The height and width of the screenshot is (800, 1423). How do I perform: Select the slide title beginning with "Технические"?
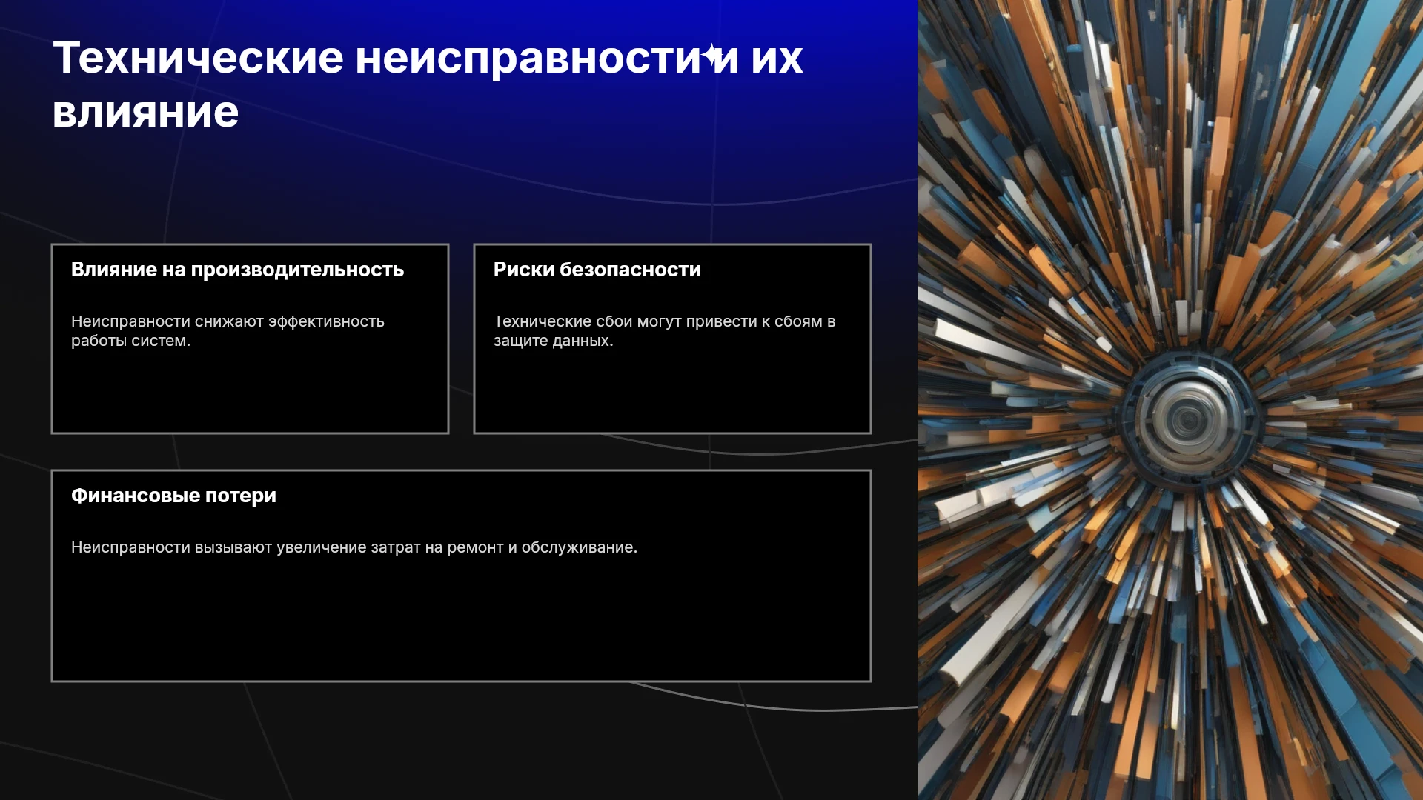coord(428,84)
